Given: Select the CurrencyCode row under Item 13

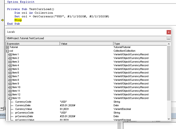Looking at the screenshot, I should [x=23, y=102].
